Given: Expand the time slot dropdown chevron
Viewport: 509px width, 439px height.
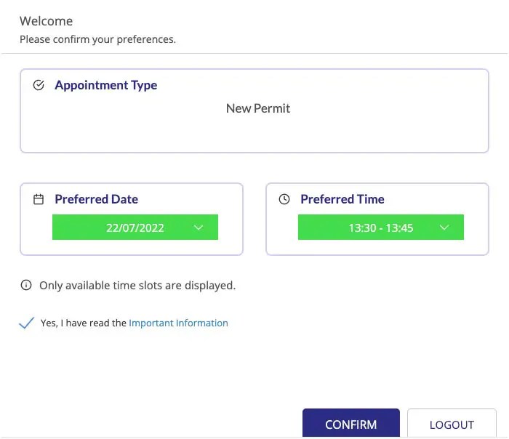Looking at the screenshot, I should [444, 227].
